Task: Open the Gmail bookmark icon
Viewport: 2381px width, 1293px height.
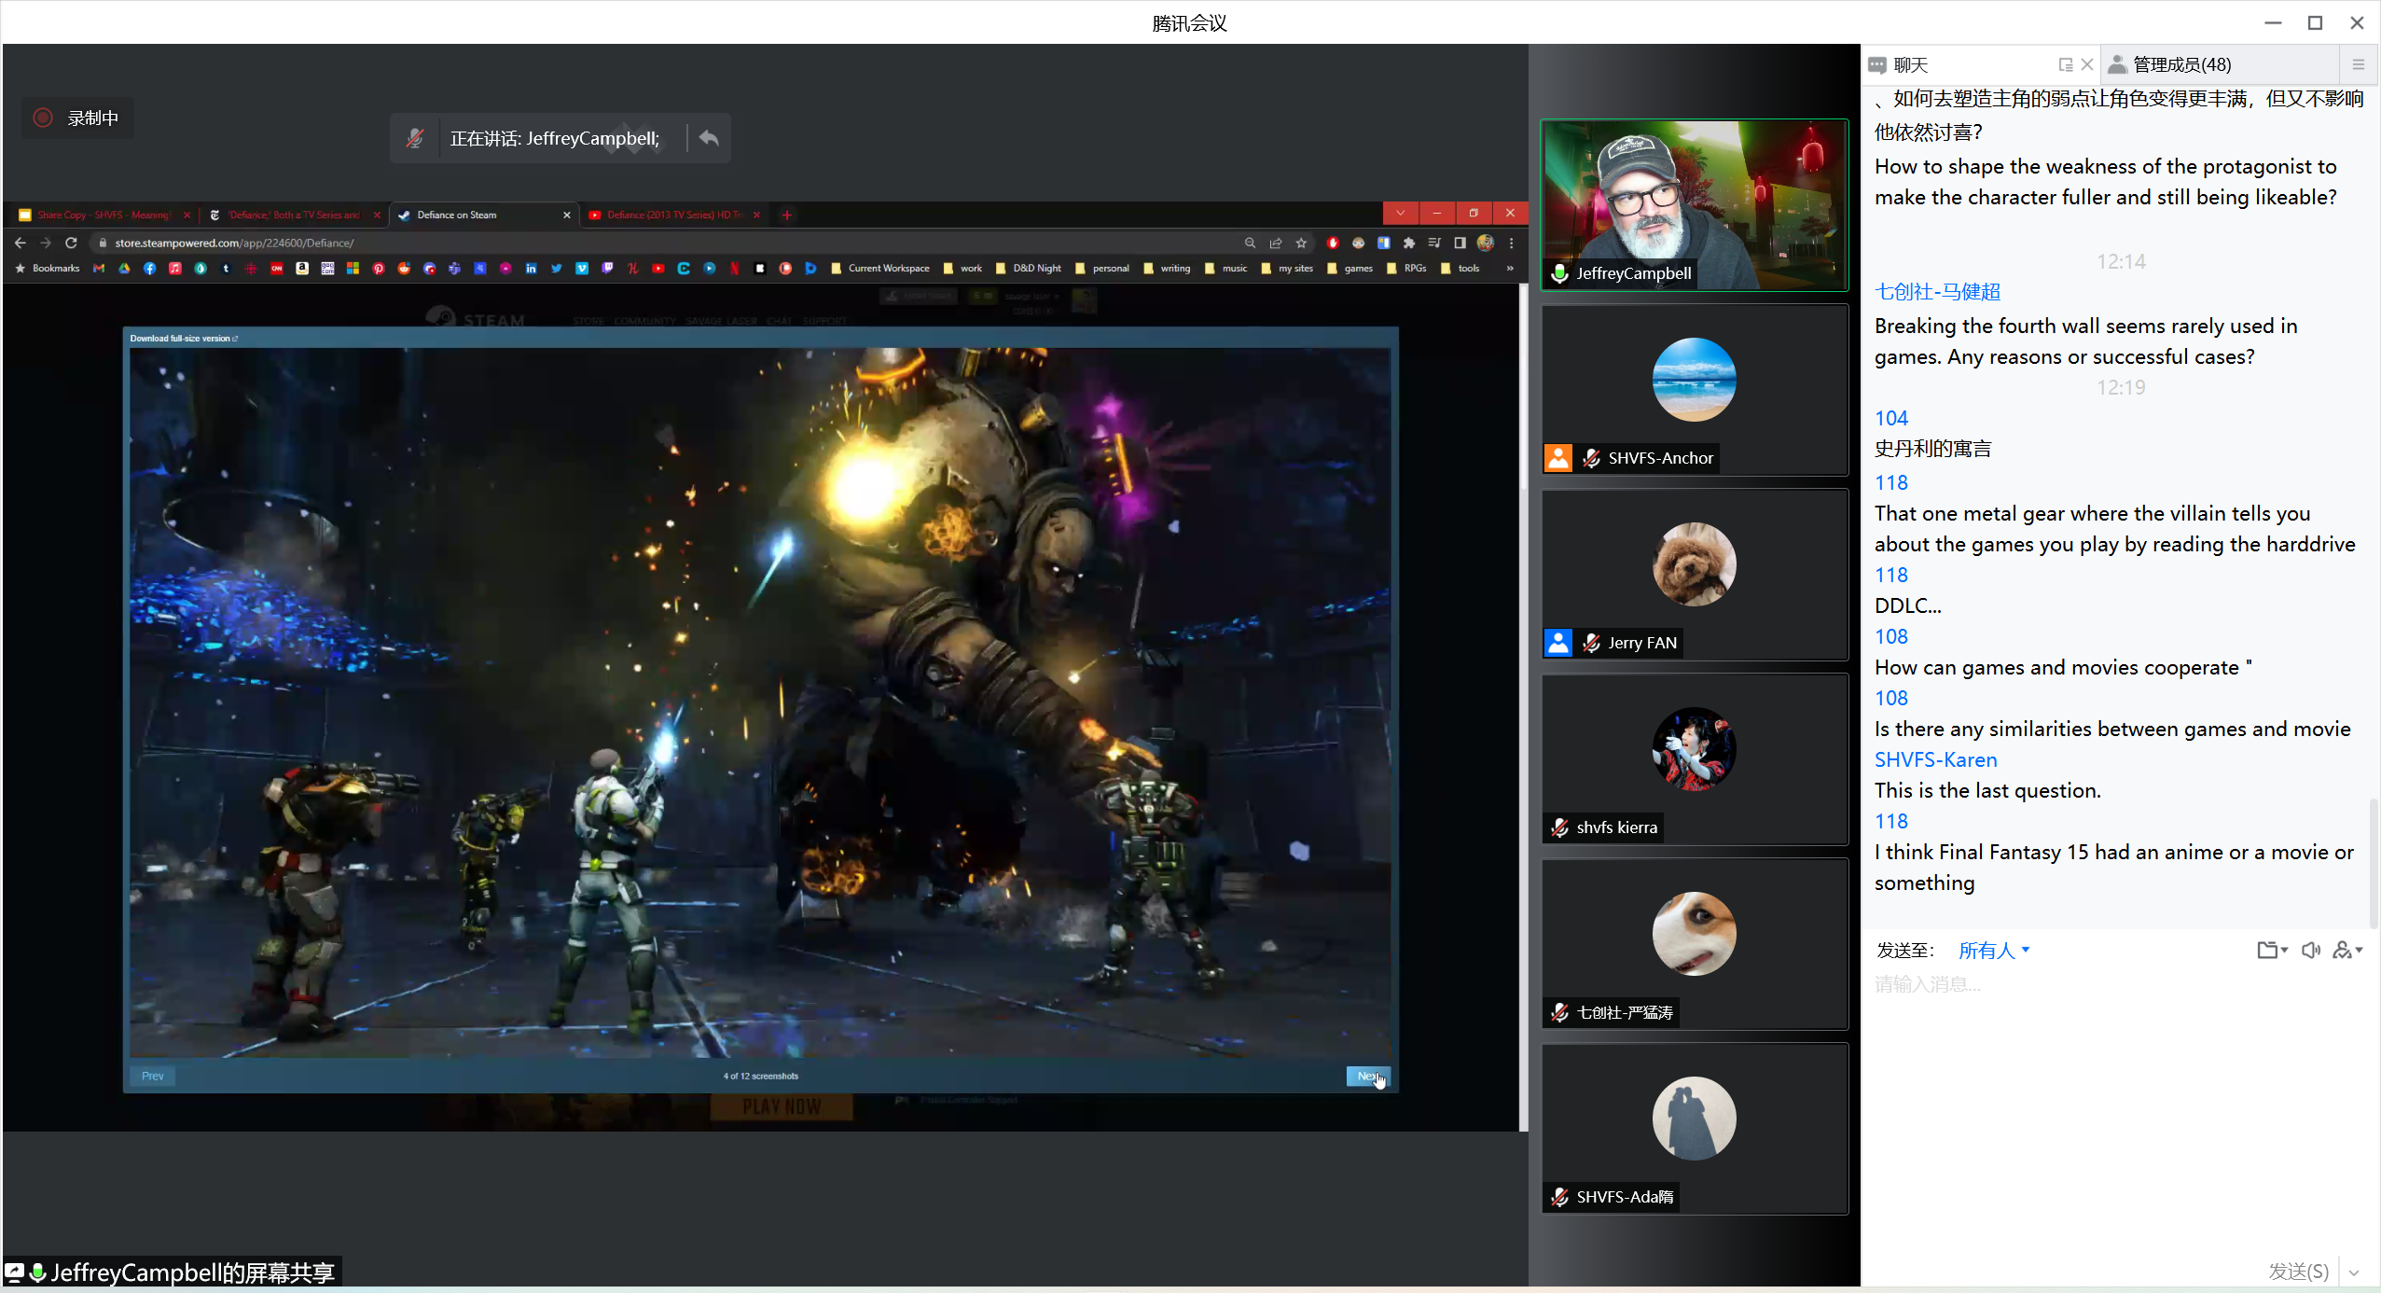Action: (99, 268)
